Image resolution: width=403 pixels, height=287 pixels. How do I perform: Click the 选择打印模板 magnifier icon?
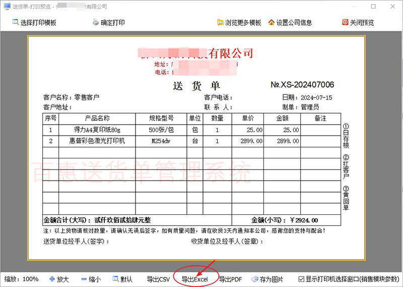(x=16, y=22)
